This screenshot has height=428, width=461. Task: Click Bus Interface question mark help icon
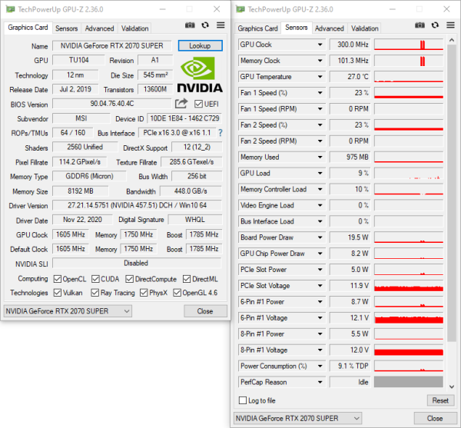coord(221,133)
